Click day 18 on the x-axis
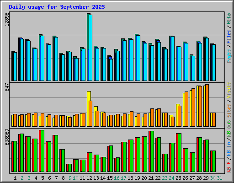234x183 pixels. click(x=130, y=178)
